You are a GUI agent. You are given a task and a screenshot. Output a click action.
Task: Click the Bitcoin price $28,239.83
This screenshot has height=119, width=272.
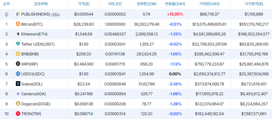coord(84,24)
